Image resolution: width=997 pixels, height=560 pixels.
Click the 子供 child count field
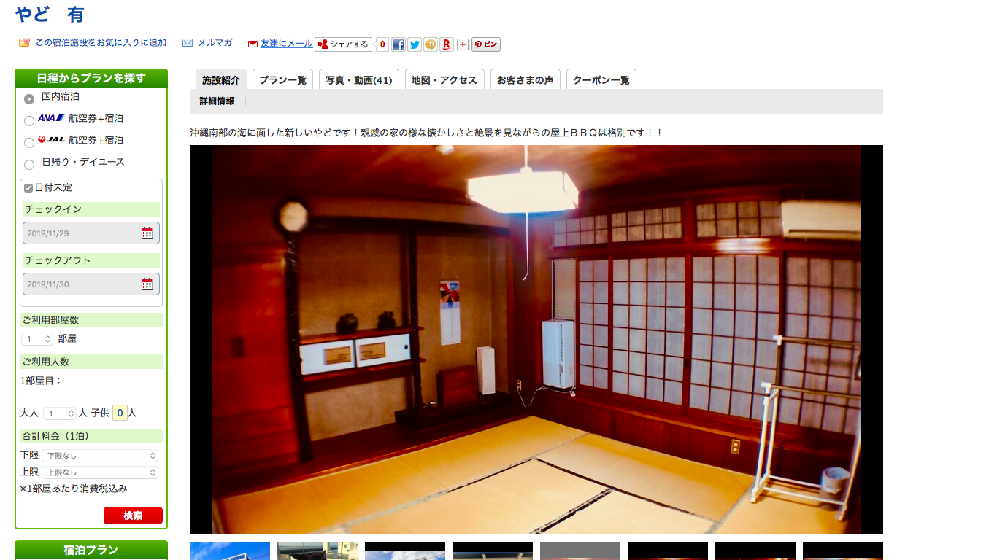[x=120, y=413]
